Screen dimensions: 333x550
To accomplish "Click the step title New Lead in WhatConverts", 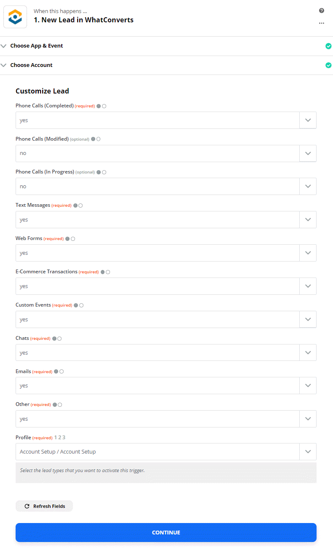I will 83,20.
